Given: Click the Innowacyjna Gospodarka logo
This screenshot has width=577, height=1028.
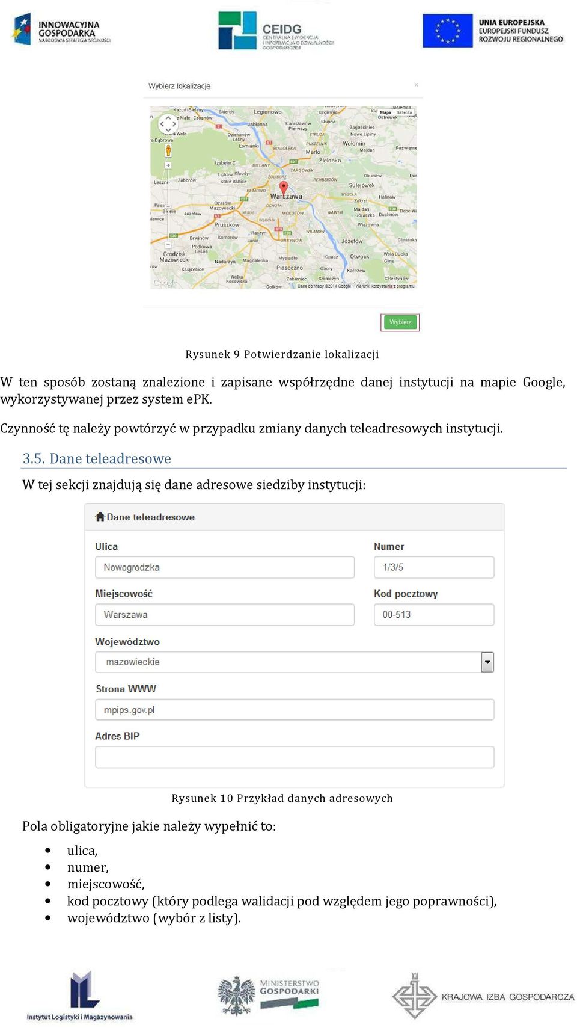Looking at the screenshot, I should pyautogui.click(x=61, y=30).
